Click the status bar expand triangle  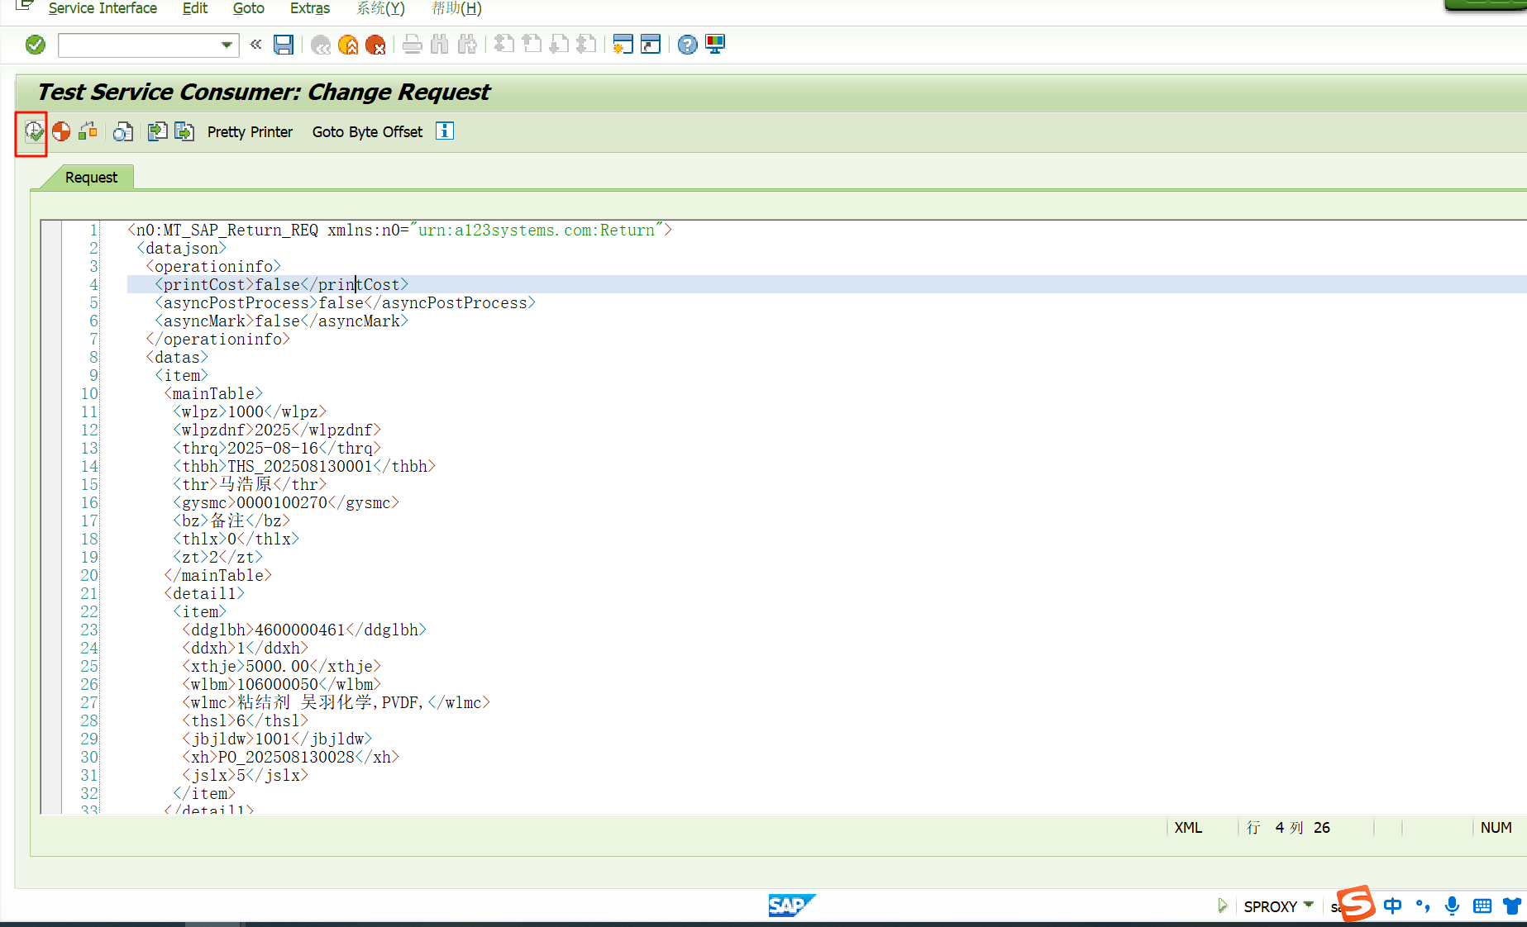click(1223, 906)
